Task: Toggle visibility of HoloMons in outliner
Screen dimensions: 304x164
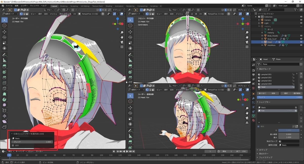Action: [301, 45]
